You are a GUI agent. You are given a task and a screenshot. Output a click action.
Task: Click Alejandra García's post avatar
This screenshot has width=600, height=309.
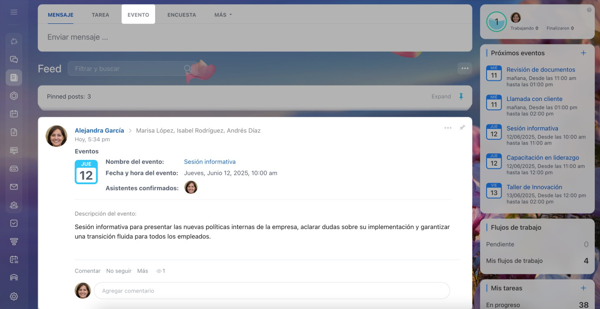tap(56, 136)
